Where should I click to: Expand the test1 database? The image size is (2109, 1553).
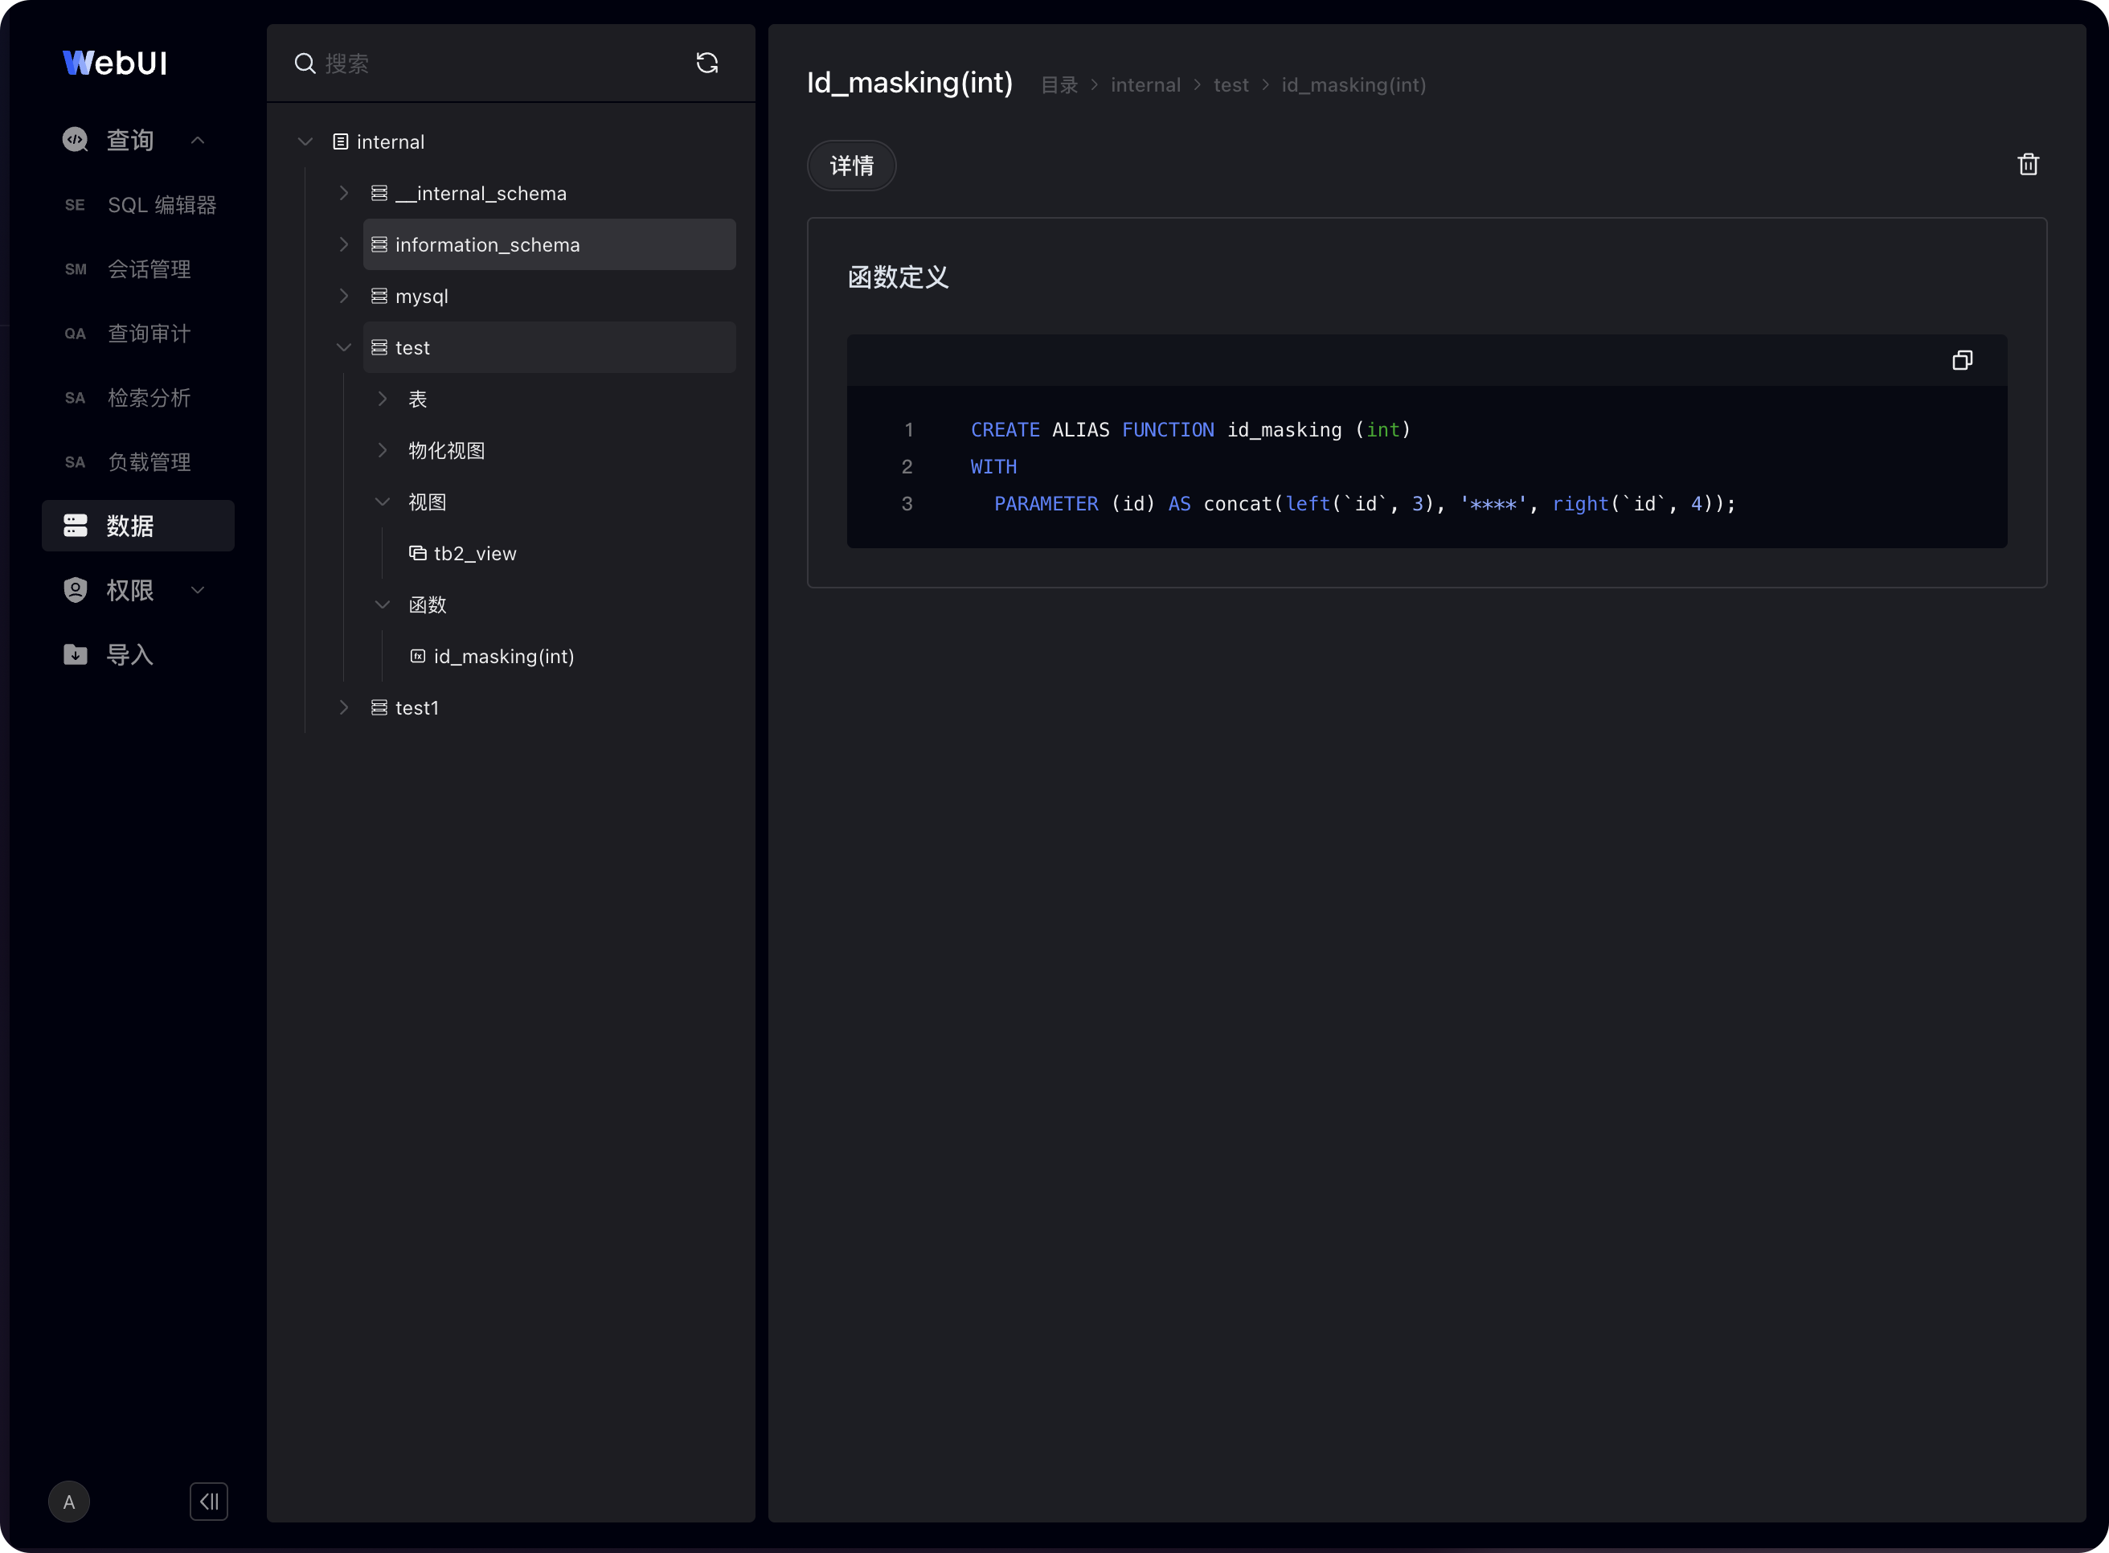coord(344,708)
